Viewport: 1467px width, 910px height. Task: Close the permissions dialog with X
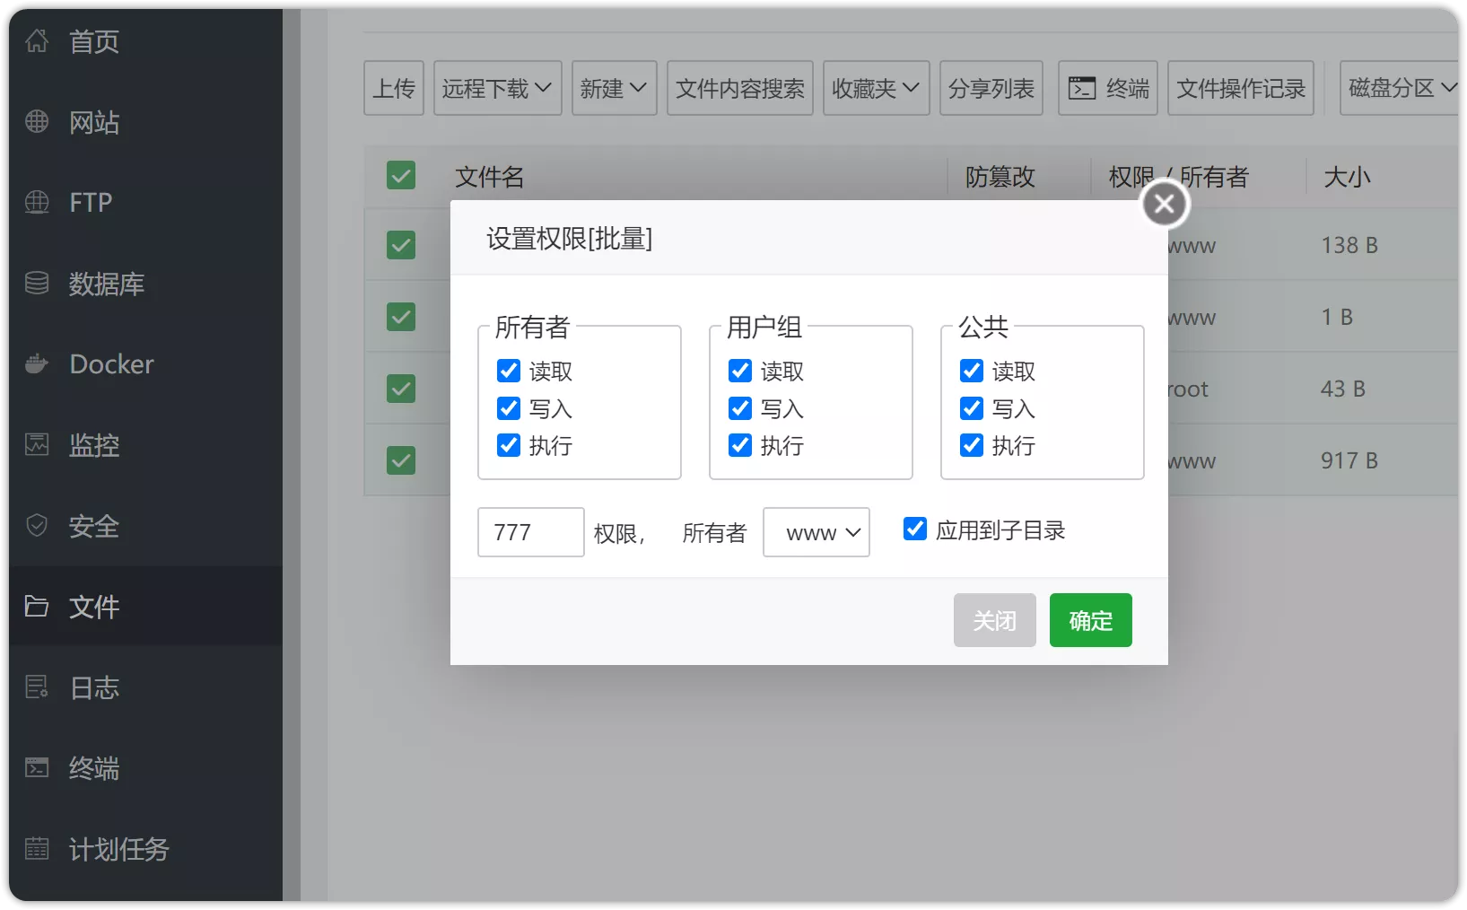pyautogui.click(x=1165, y=205)
